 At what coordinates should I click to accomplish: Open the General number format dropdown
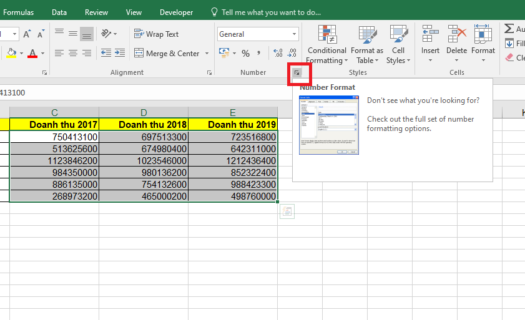[295, 34]
